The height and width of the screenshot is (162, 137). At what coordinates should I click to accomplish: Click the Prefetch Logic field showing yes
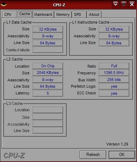pyautogui.click(x=114, y=86)
